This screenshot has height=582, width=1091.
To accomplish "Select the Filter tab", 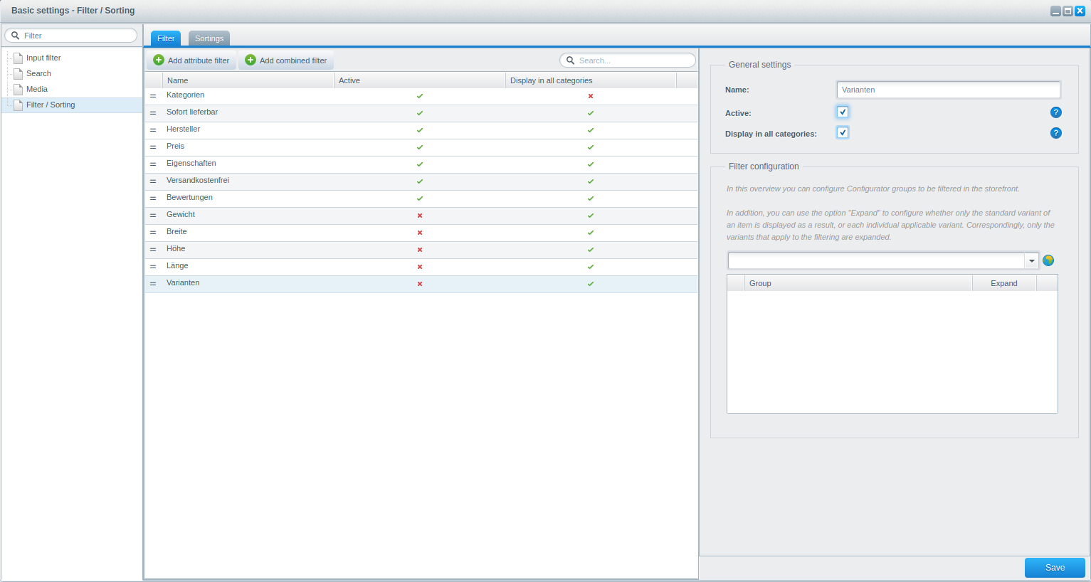I will [x=166, y=38].
